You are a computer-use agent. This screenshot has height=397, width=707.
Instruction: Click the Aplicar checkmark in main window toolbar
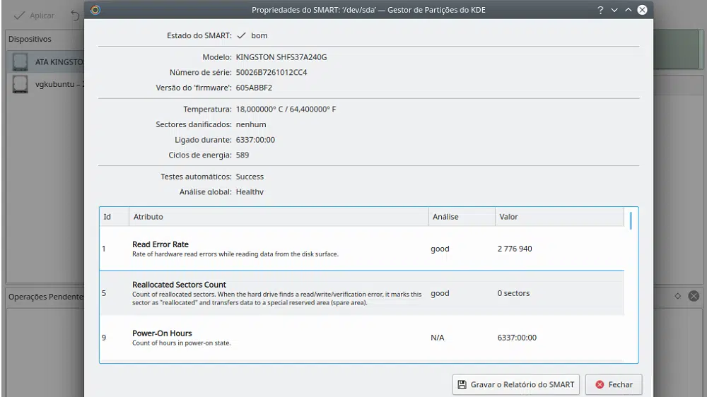19,16
